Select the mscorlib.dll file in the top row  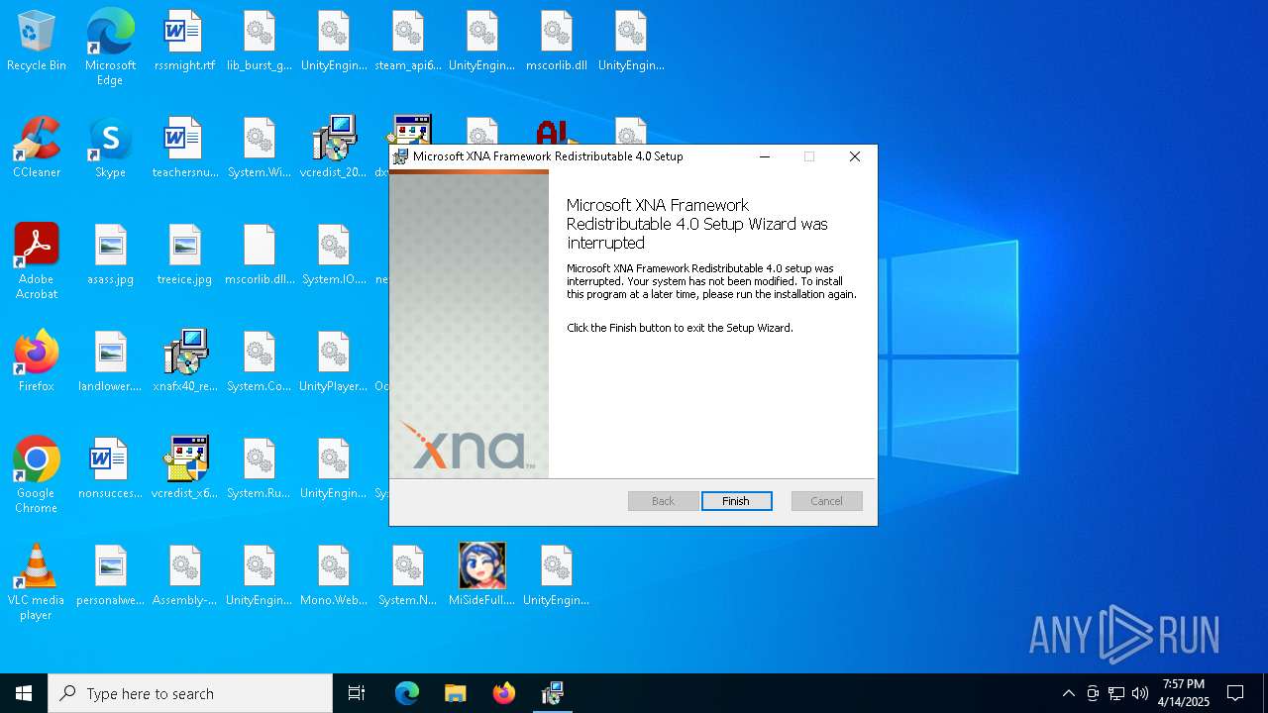point(557,42)
